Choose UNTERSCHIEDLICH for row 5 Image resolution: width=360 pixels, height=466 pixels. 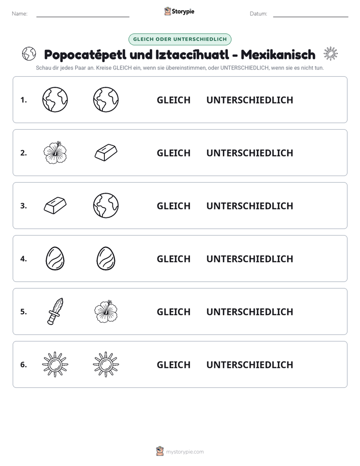[250, 312]
